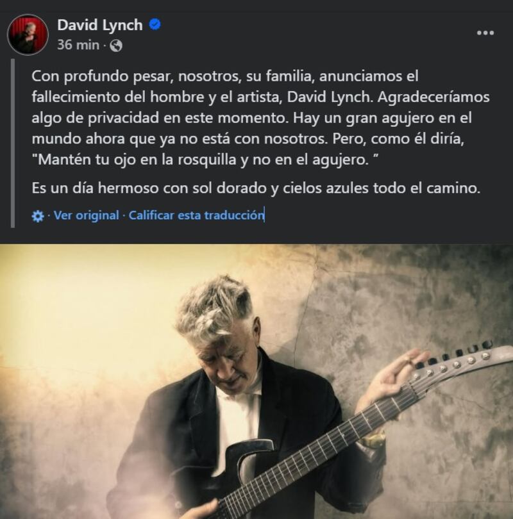Click the Ver original link
Screen dimensions: 513x519
pos(86,215)
